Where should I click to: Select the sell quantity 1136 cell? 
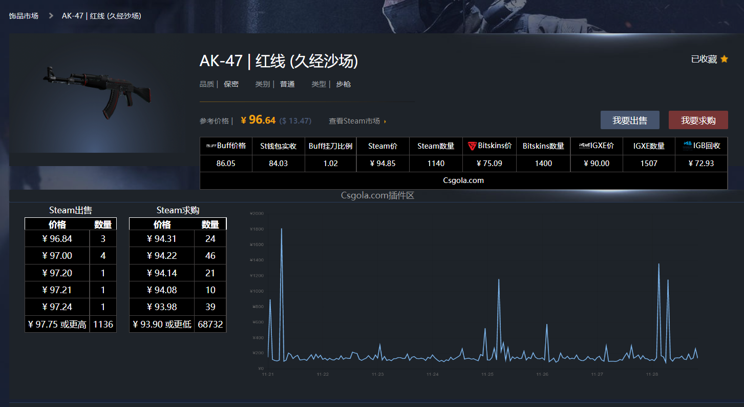point(103,324)
